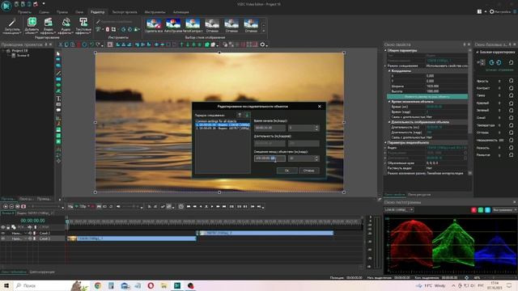Open the Export project ribbon tab
518x291 pixels.
pos(125,12)
